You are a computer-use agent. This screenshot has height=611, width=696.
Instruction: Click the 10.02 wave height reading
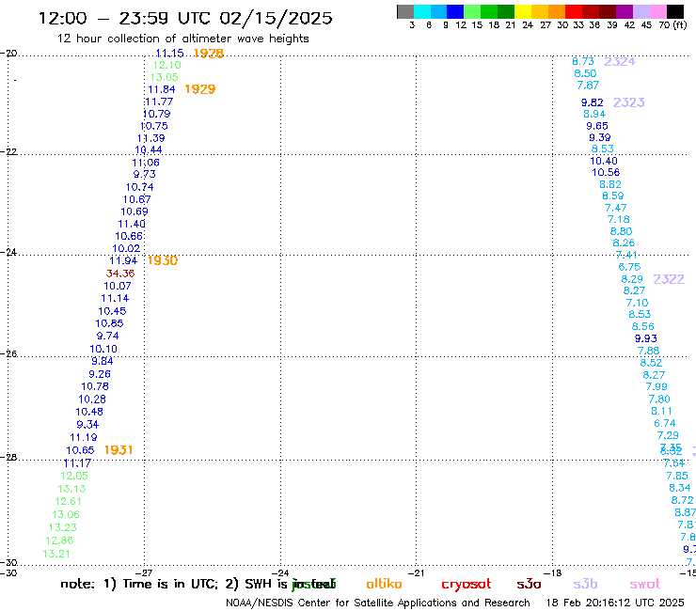coord(126,248)
